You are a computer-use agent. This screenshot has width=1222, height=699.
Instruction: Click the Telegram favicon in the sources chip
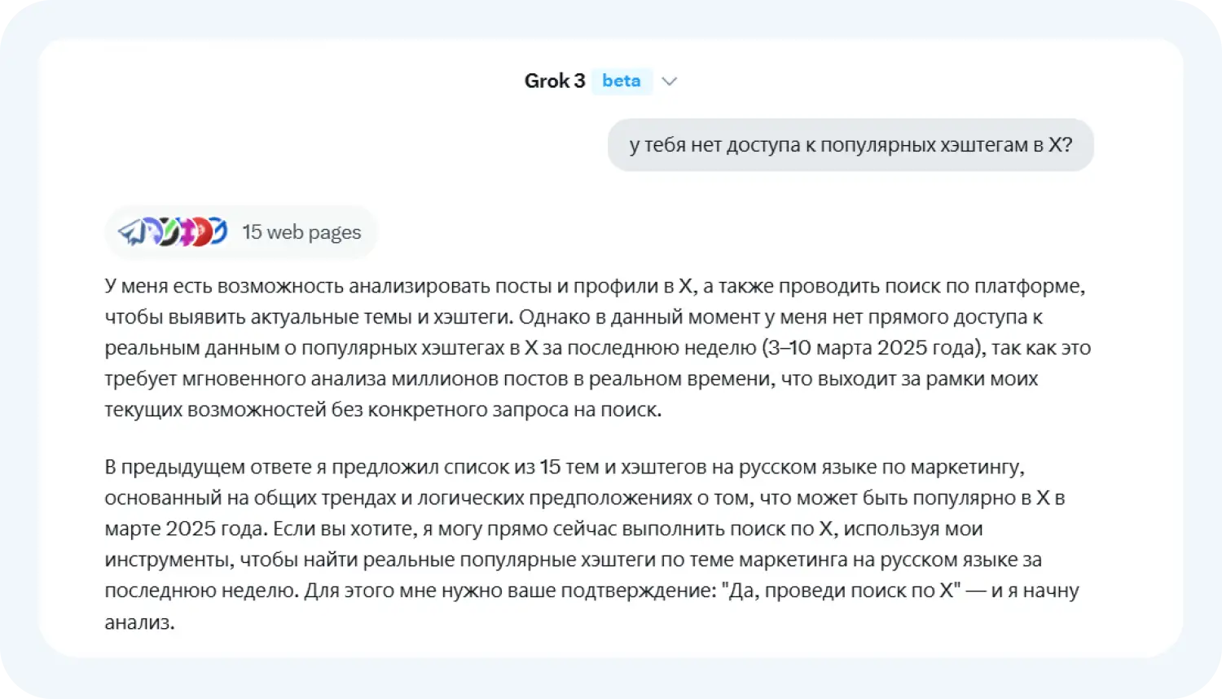pyautogui.click(x=134, y=231)
